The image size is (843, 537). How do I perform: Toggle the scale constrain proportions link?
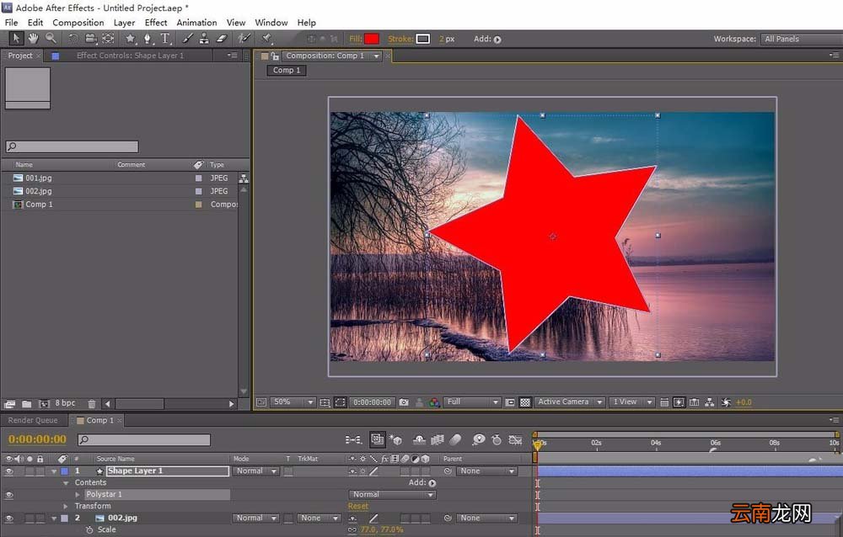(x=352, y=530)
